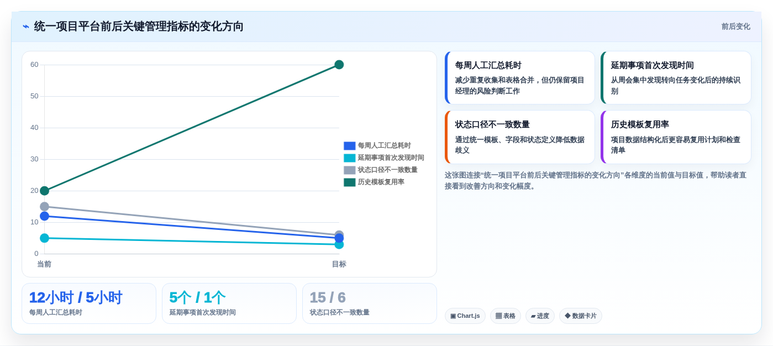Screen dimensions: 773x346
Task: Click the lightning icon beside the dashboard title
Action: (x=26, y=27)
